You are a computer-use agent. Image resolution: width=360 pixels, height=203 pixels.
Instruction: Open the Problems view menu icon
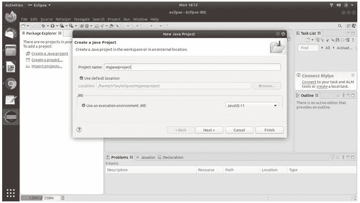click(x=343, y=157)
